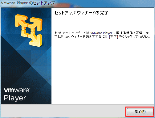
Task: Select the heading セットアップ ウィザードの完了
Action: point(81,13)
